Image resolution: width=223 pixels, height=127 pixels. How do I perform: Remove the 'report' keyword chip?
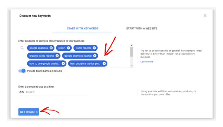(68, 48)
